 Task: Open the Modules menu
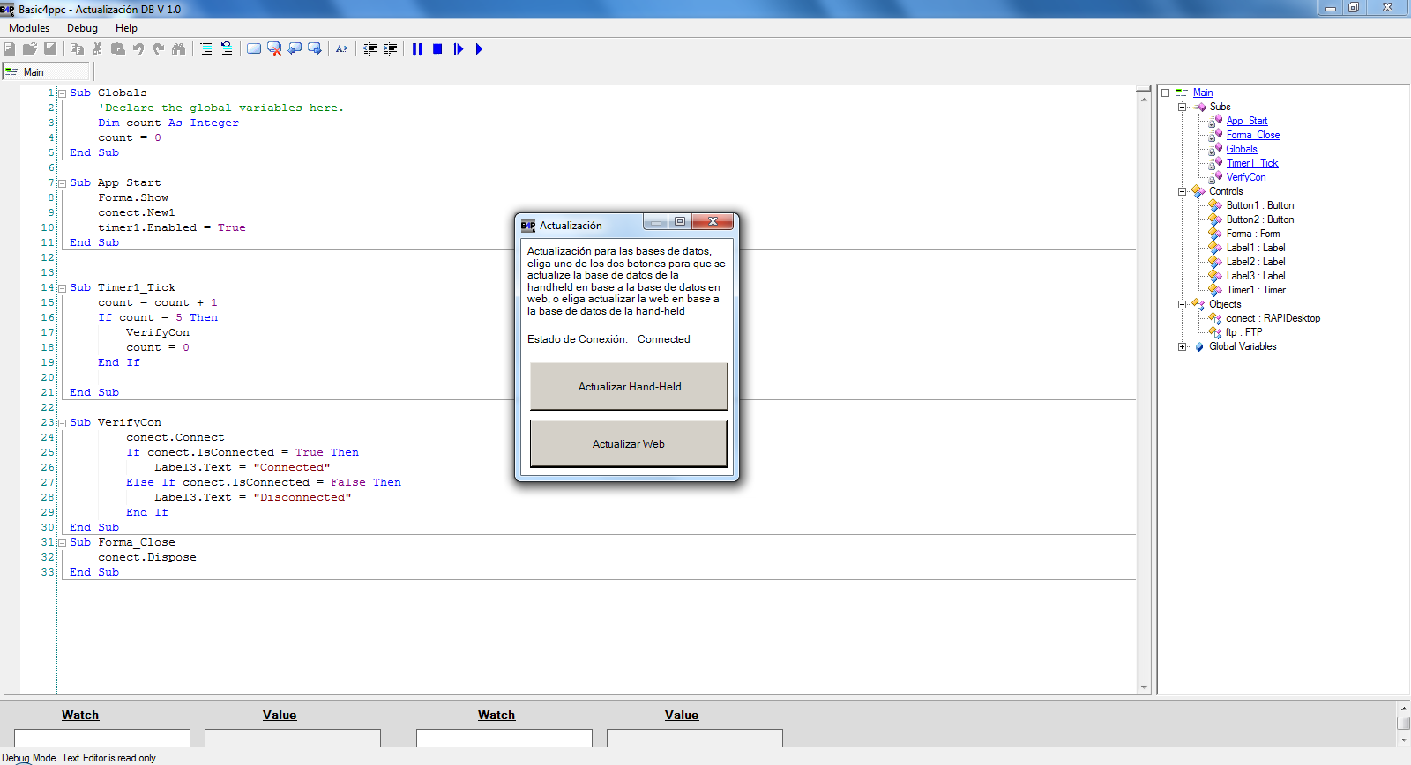(29, 28)
